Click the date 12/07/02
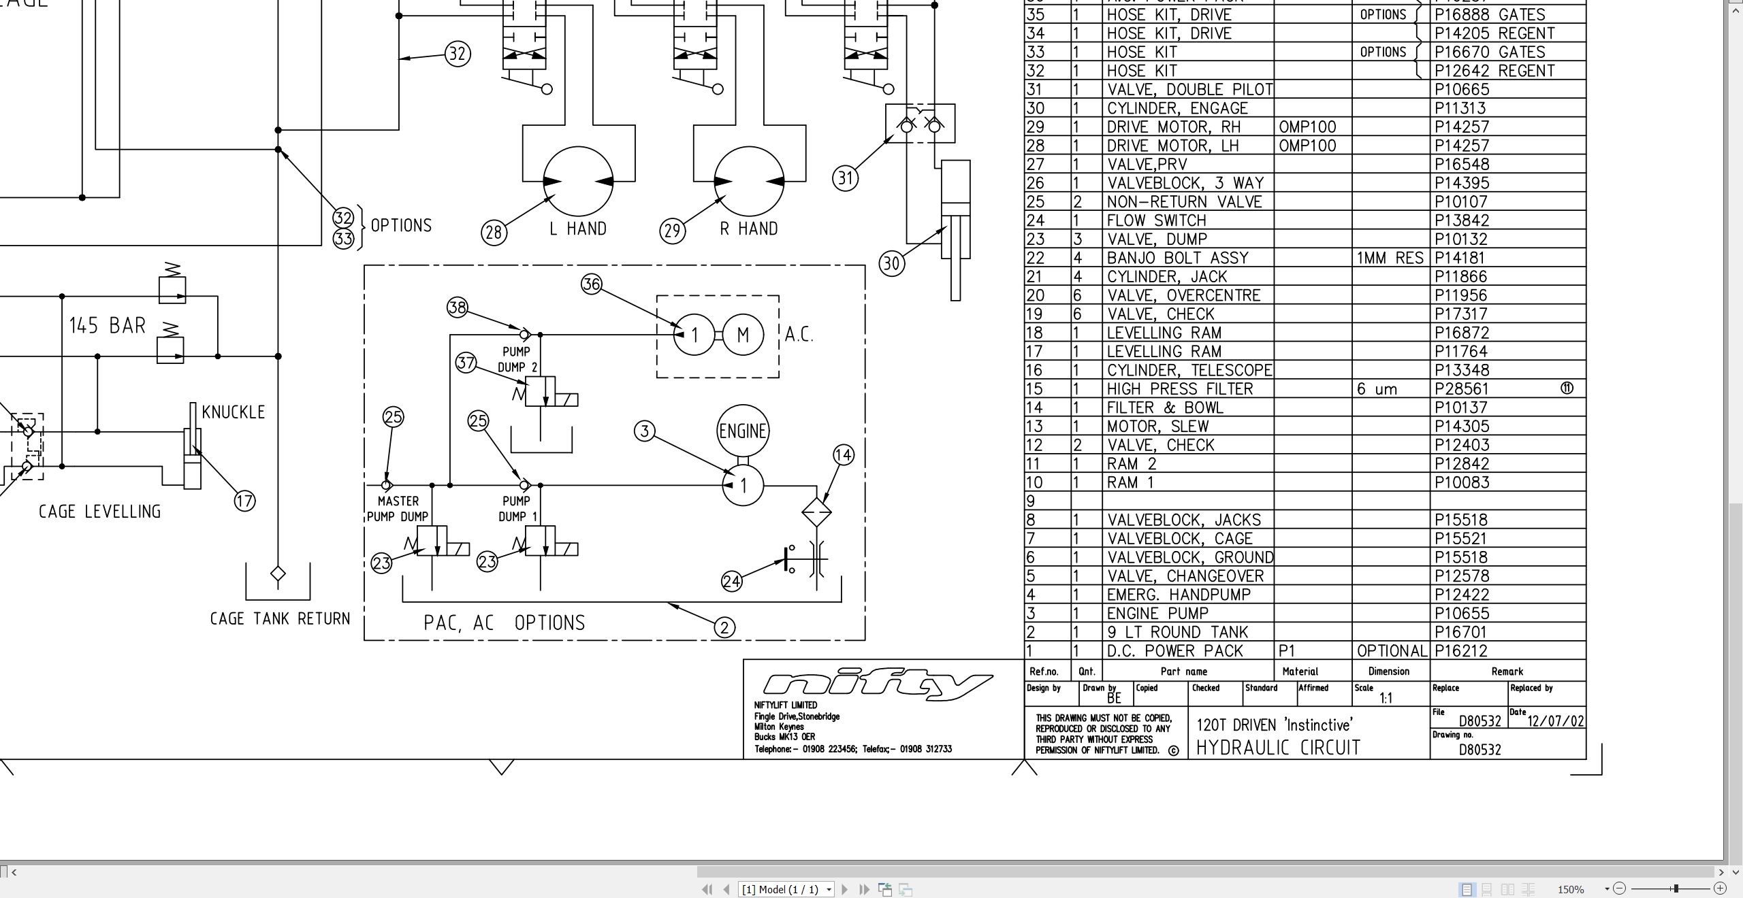This screenshot has width=1743, height=898. [1556, 721]
